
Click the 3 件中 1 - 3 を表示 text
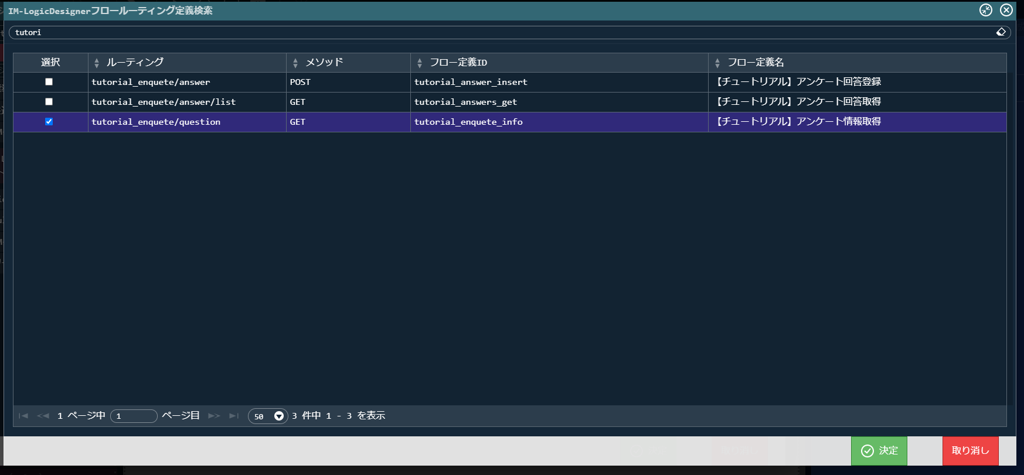(338, 416)
